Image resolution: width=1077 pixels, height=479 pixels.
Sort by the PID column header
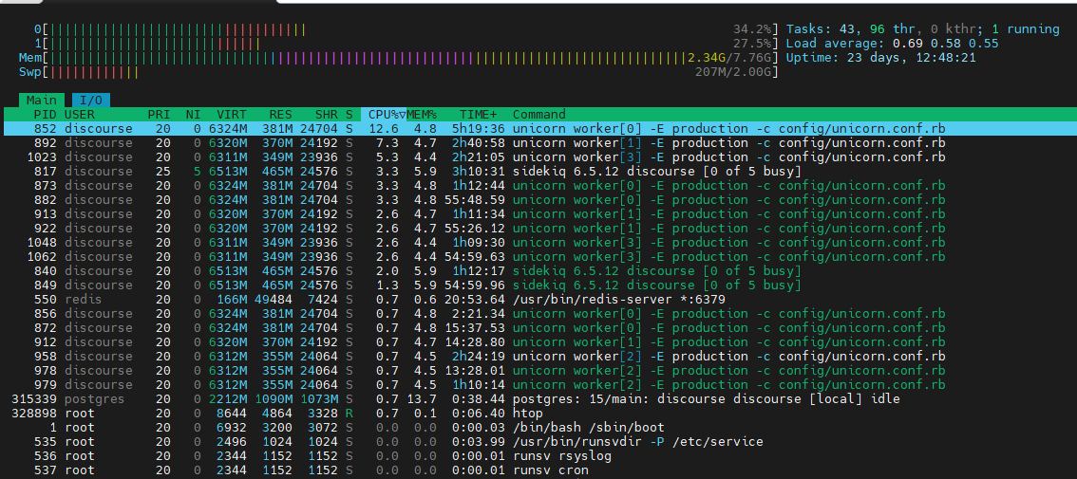coord(46,115)
